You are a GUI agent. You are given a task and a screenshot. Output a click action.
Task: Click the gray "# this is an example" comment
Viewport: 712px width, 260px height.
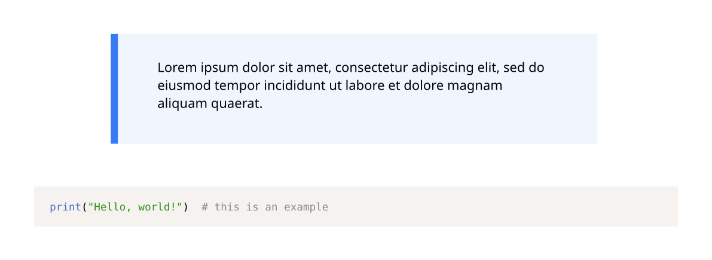point(265,208)
